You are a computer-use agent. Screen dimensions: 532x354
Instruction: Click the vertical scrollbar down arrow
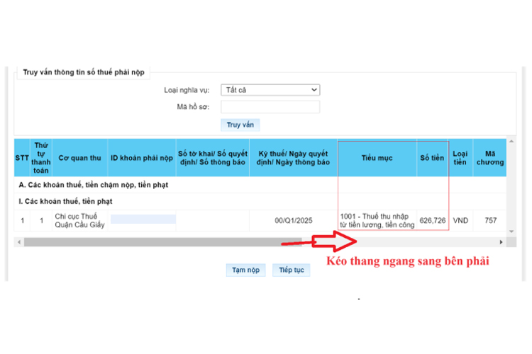(x=511, y=232)
